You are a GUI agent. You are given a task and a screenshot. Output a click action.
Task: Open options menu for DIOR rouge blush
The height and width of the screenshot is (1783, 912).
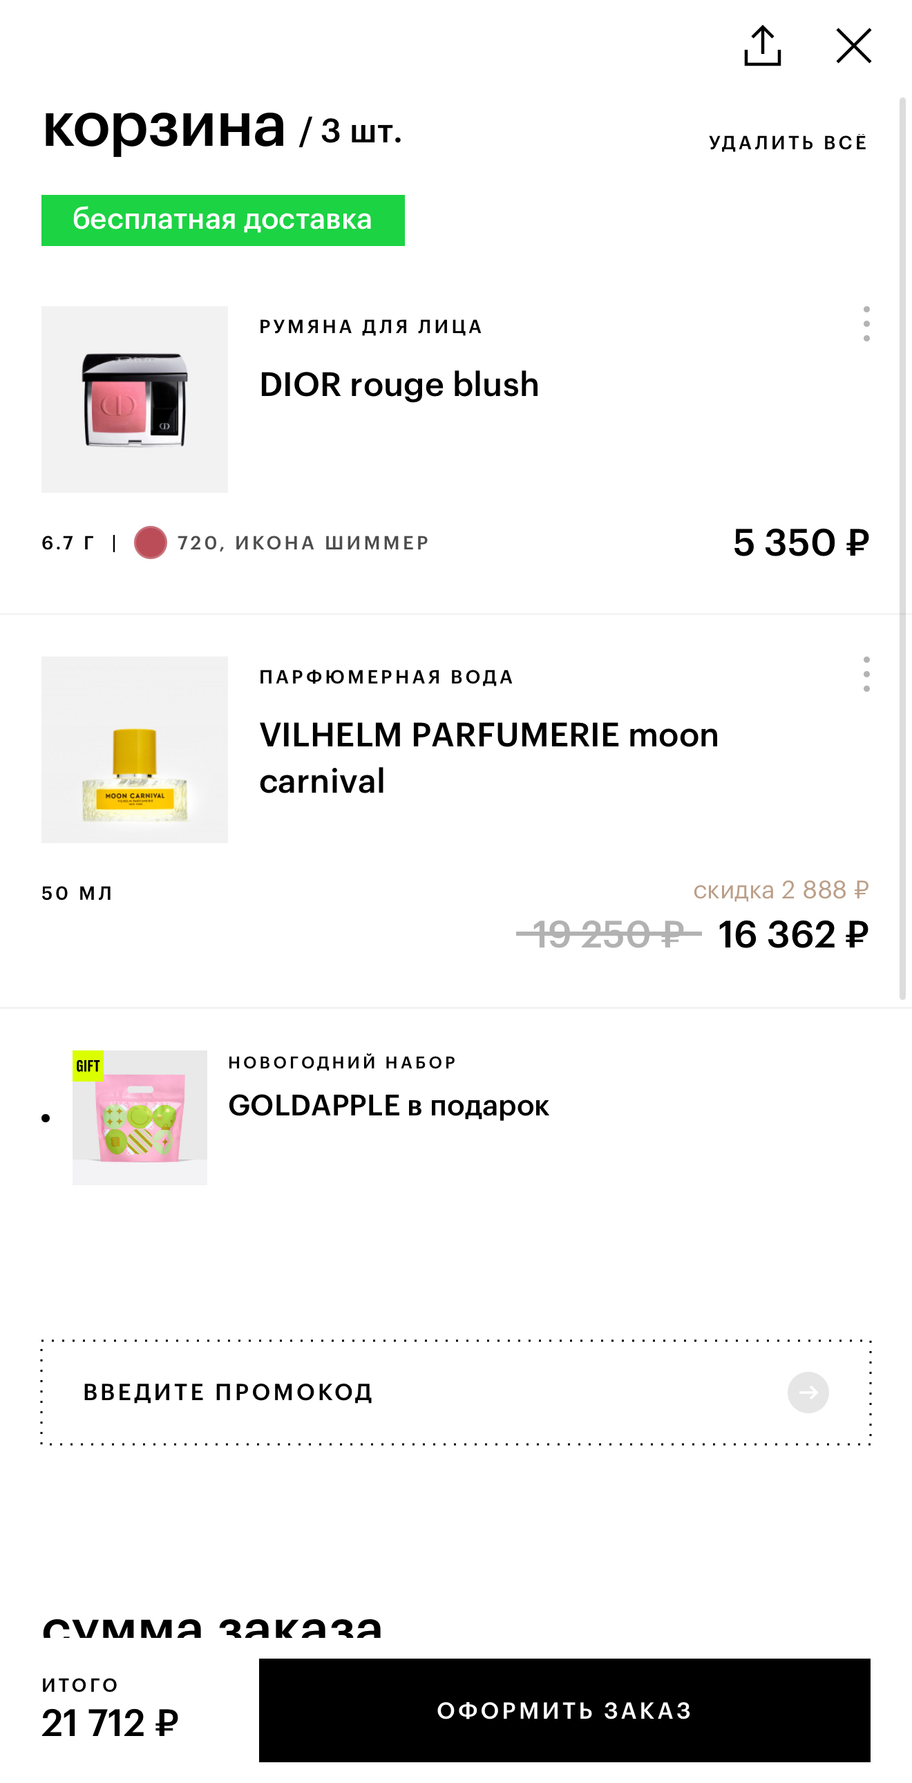pos(866,324)
